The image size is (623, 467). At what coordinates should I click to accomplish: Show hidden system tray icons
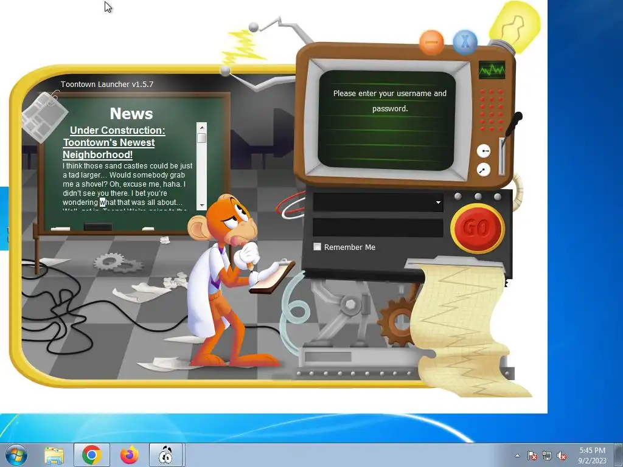click(x=517, y=456)
